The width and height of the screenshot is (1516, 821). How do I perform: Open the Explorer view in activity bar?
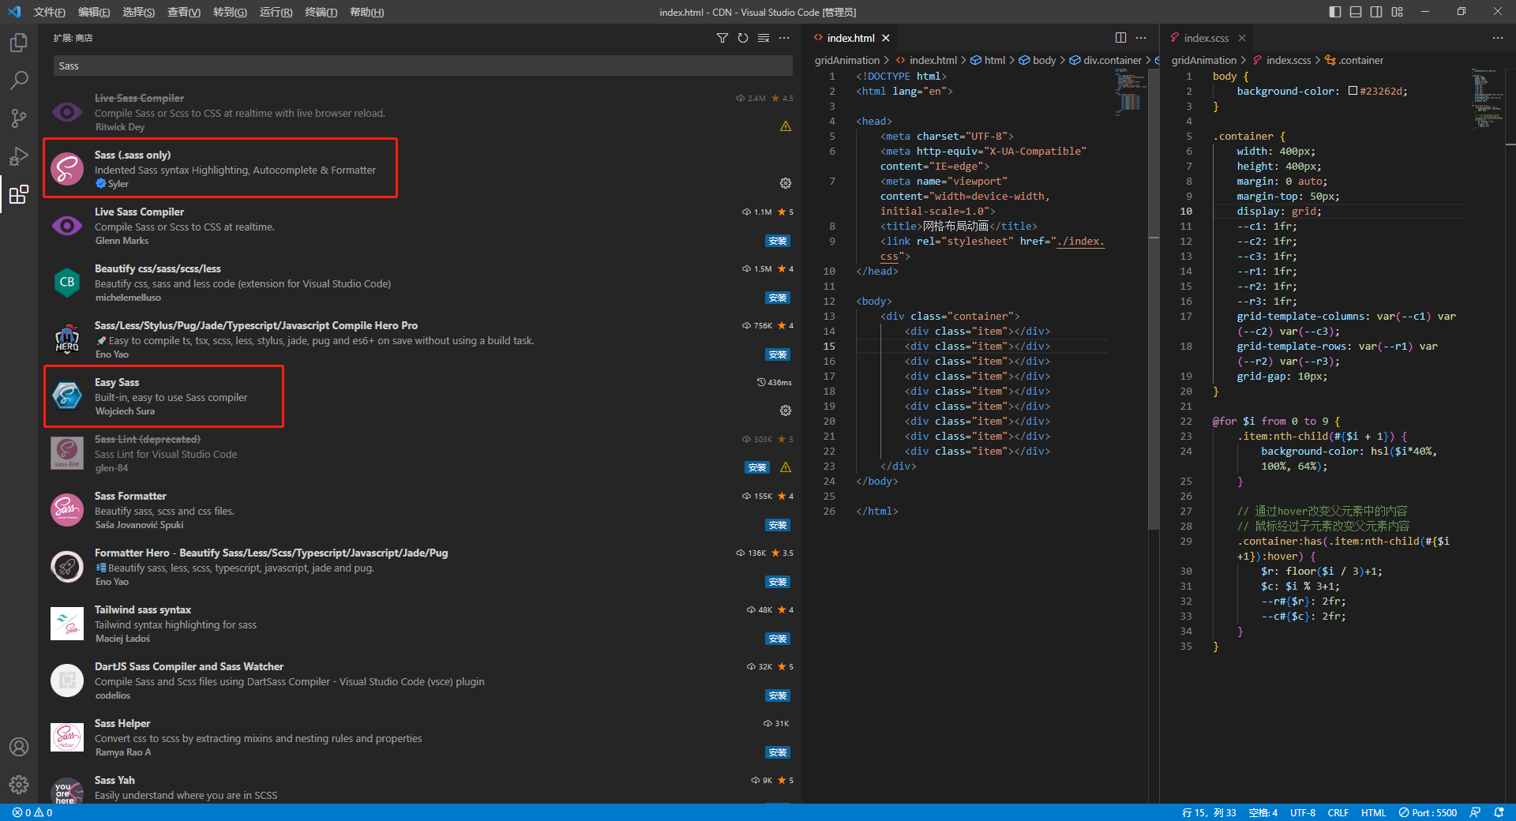(x=19, y=43)
